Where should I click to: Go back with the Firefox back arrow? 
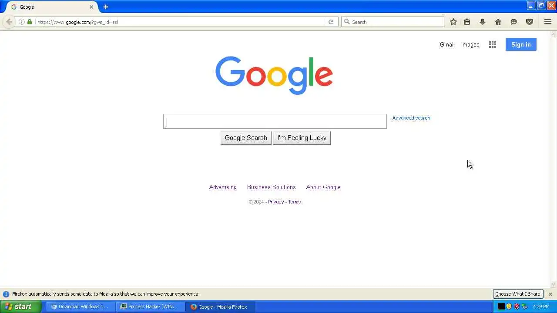[x=9, y=22]
